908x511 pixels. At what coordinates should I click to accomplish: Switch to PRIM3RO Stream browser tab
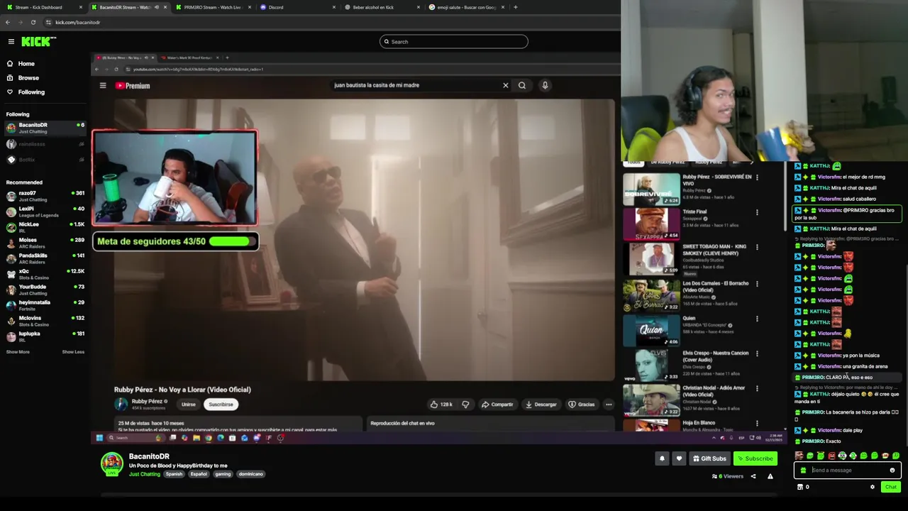211,7
